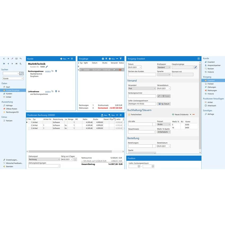Open the Datum dropdown in Vorgang: Erweitert
The width and height of the screenshot is (225, 225).
[140, 67]
